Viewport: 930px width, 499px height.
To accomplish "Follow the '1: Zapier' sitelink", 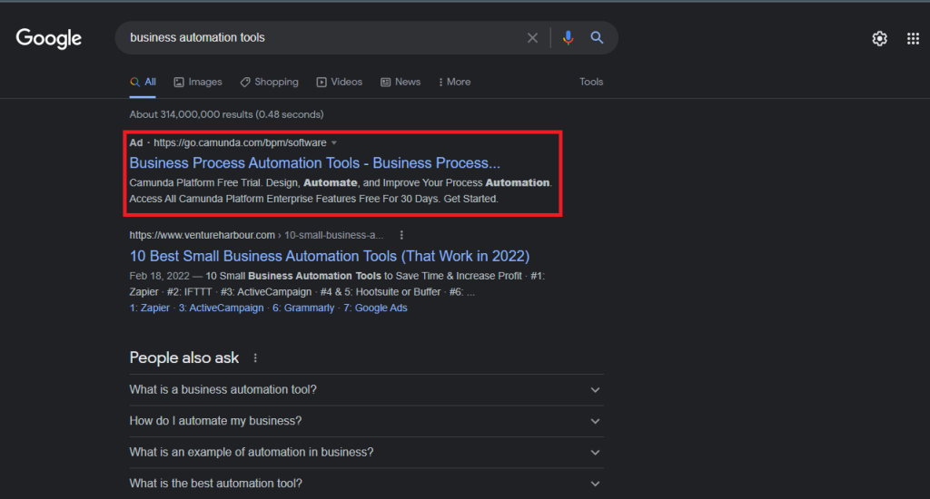I will tap(150, 308).
